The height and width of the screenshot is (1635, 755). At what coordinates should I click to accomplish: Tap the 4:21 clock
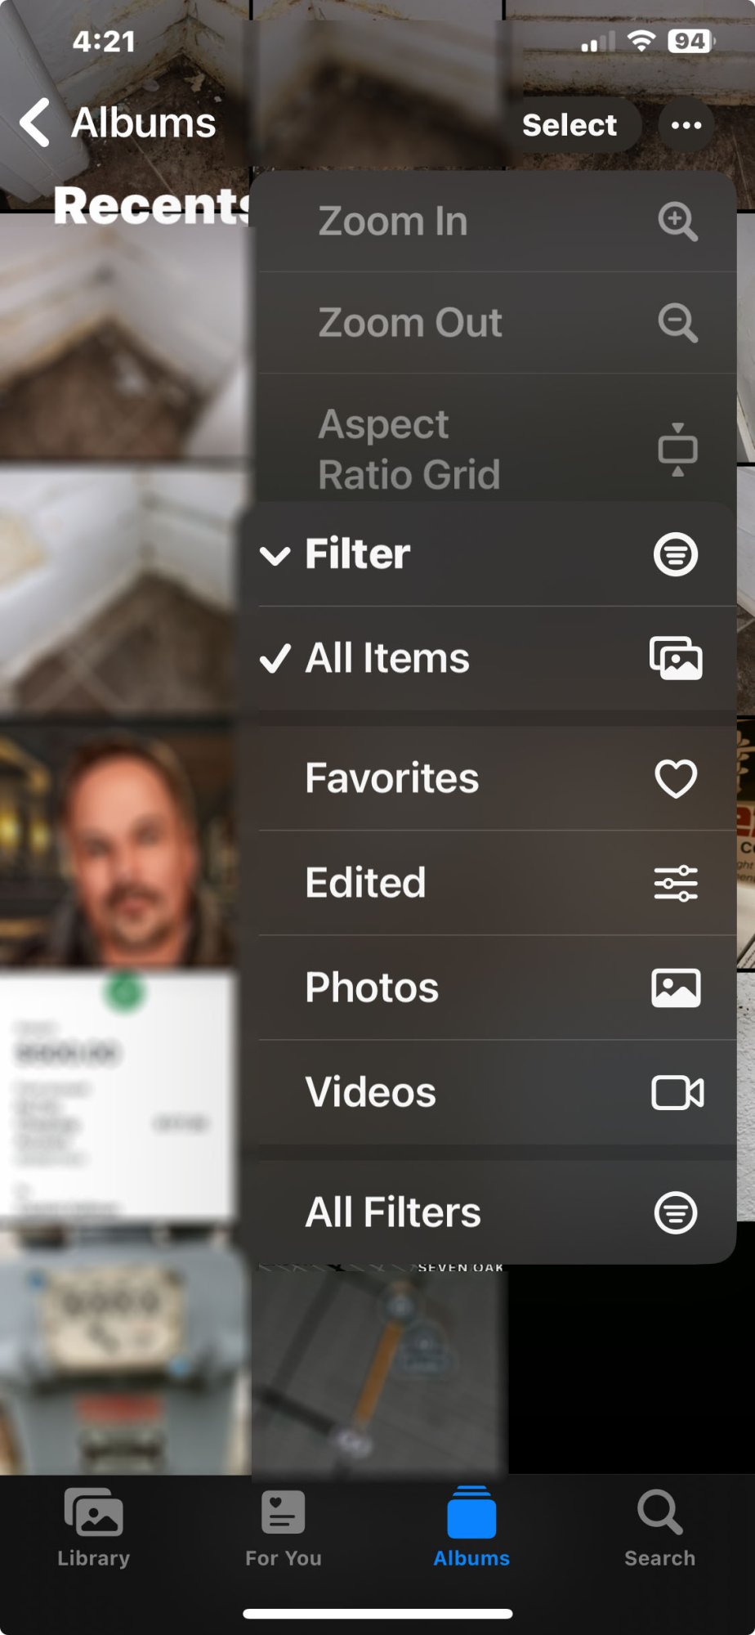coord(104,42)
